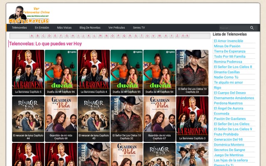
Task: Open La Baronesa Capítulo 4 poster
Action: coord(94,73)
